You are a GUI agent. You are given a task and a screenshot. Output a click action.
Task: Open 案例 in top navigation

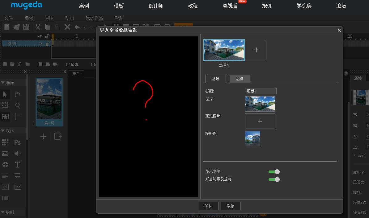click(x=84, y=6)
